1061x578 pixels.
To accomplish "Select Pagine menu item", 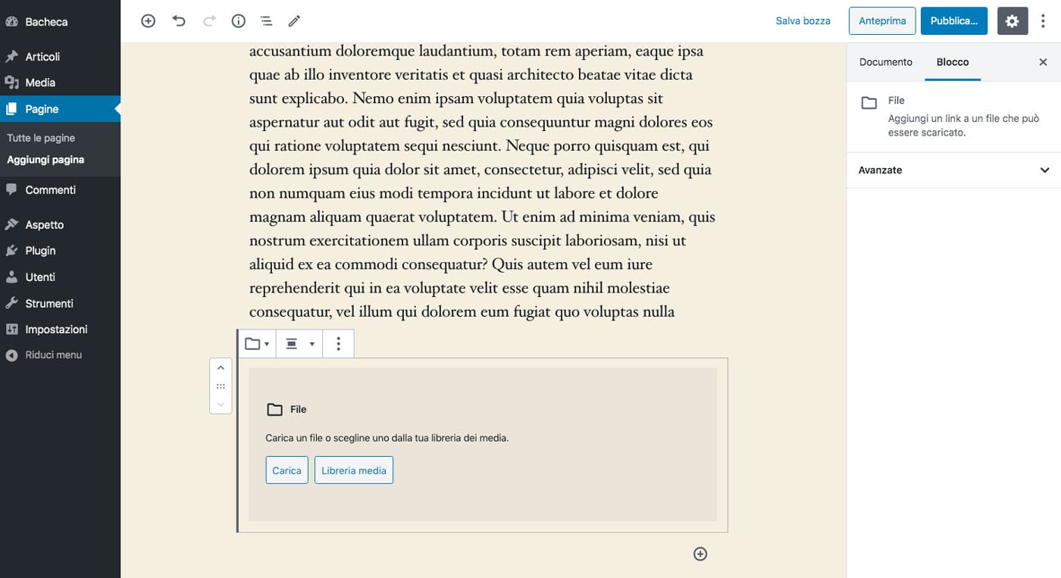I will 60,109.
